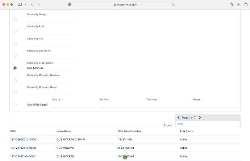Screen dimensions: 250x161
Task: Sort by the PUN Status column header
Action: coord(187,131)
